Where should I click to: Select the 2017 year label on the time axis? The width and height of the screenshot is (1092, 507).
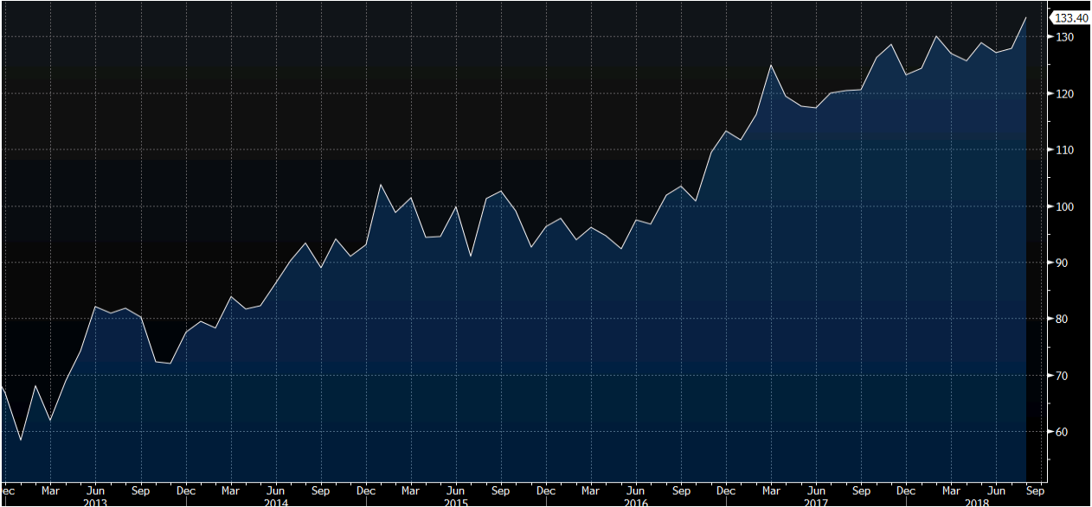815,502
